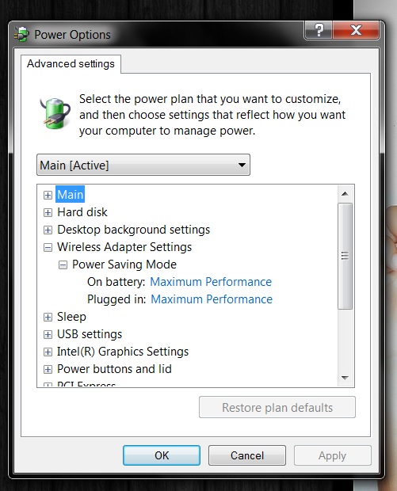Click the help question mark button

click(319, 30)
